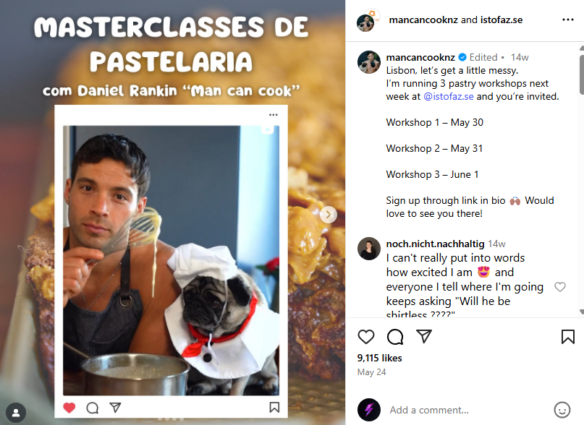This screenshot has width=584, height=425.
Task: Show tagged people icon on photo
Action: (x=16, y=413)
